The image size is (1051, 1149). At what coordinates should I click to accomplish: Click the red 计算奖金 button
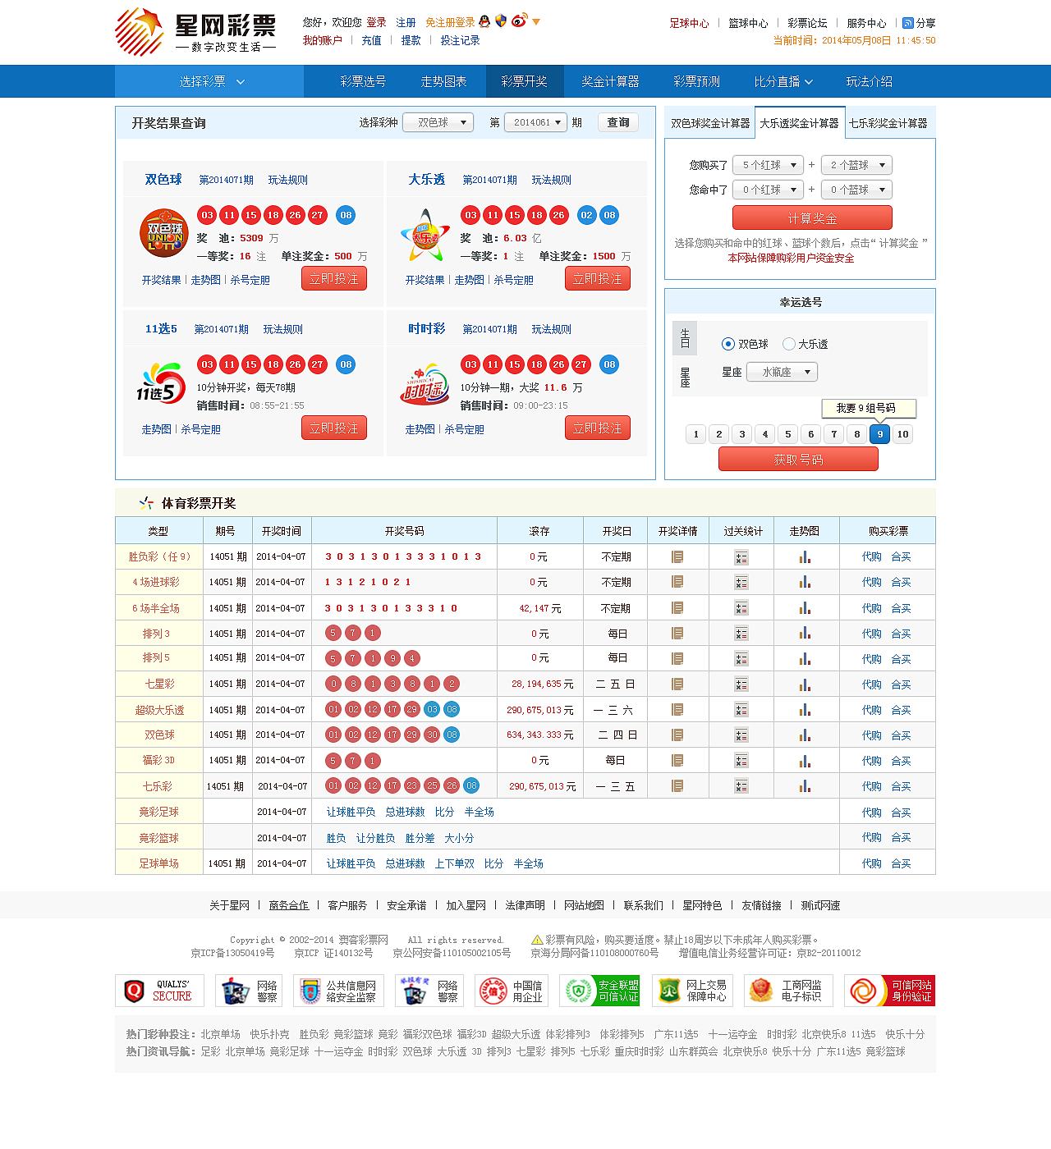point(812,217)
